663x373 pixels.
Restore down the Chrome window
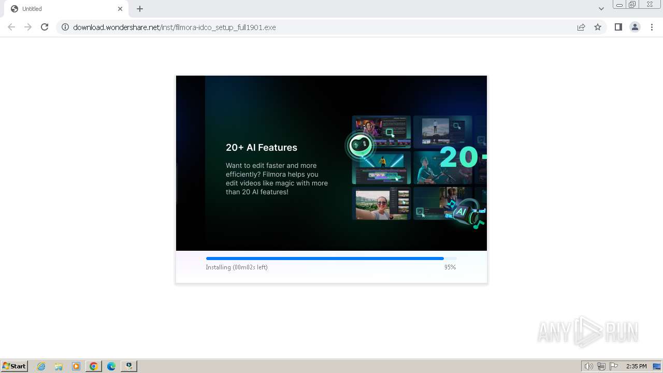coord(632,5)
